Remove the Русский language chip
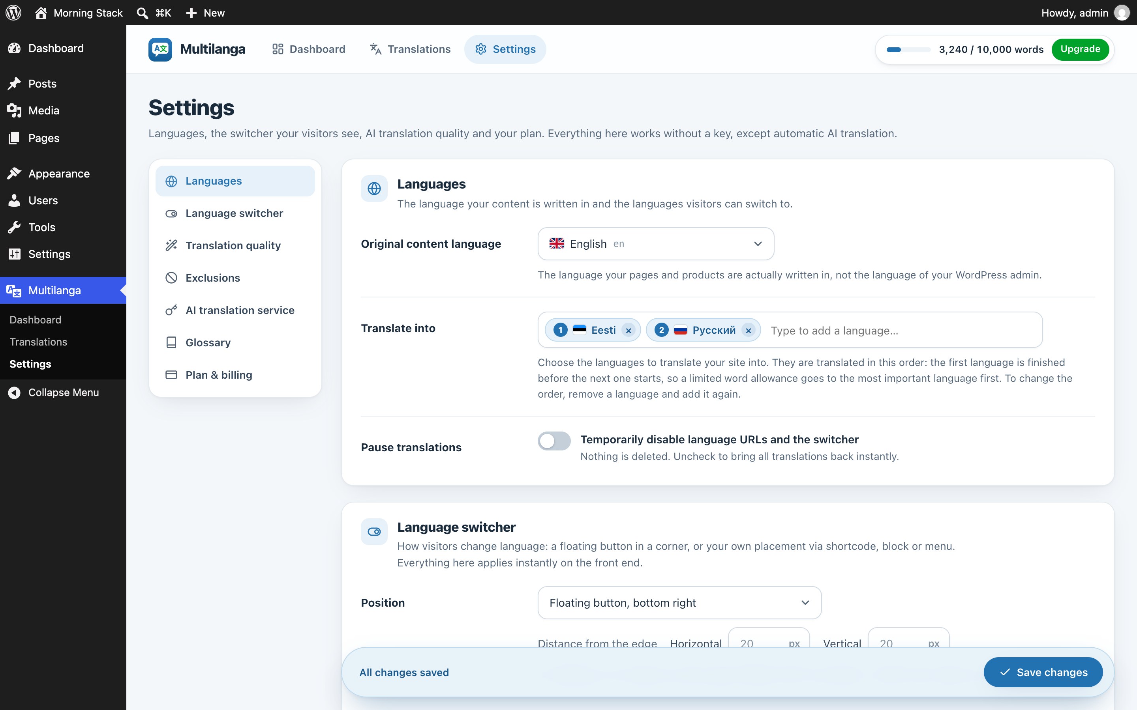 point(749,330)
